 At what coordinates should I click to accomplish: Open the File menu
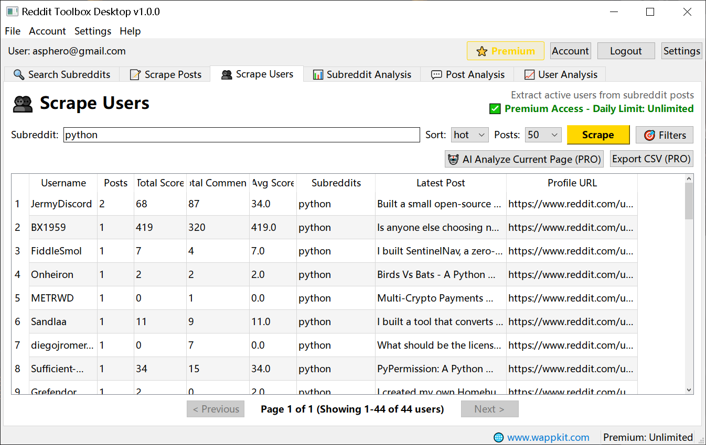coord(13,31)
